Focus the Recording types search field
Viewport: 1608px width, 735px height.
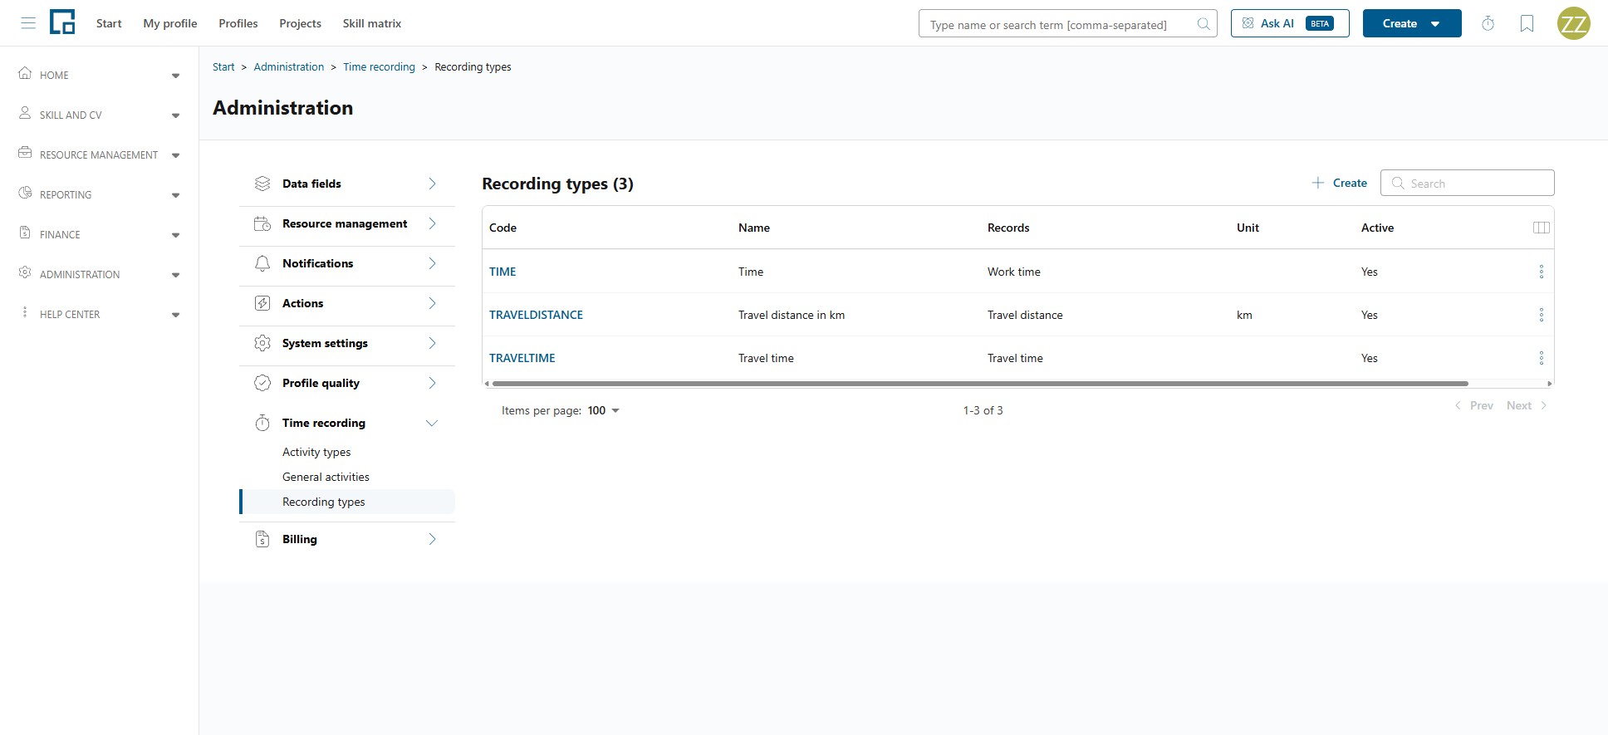[1467, 183]
